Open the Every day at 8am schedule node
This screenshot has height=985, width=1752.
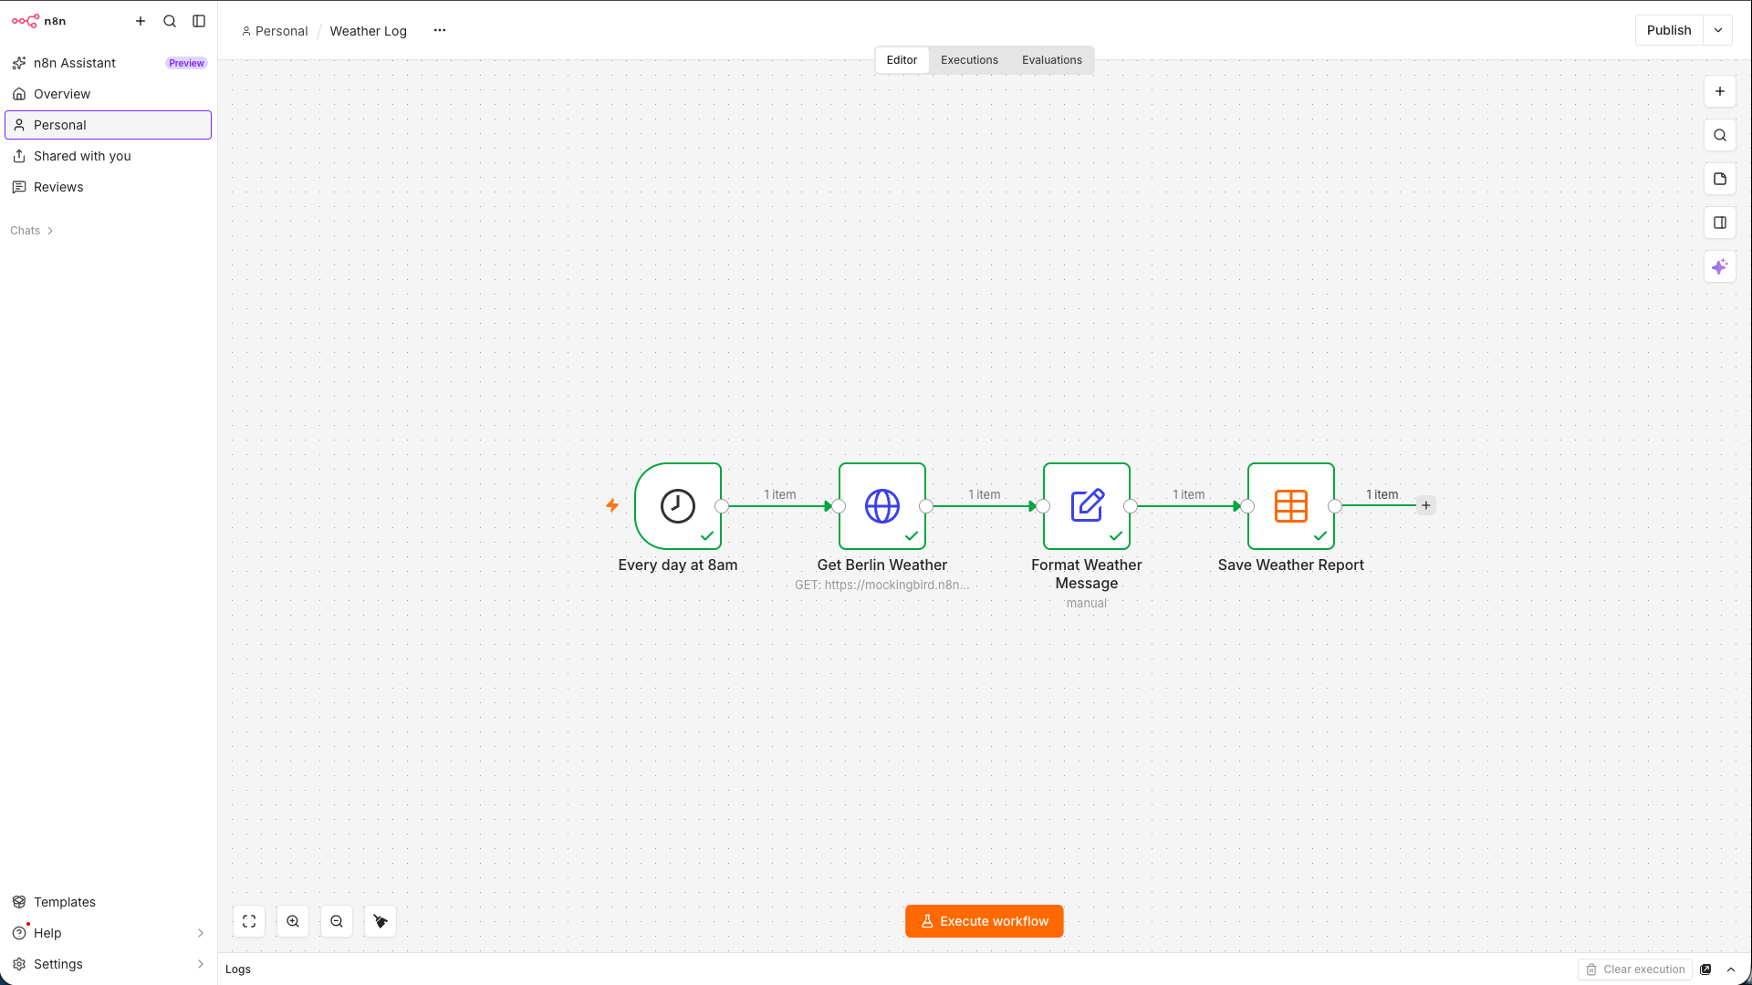[x=678, y=506]
